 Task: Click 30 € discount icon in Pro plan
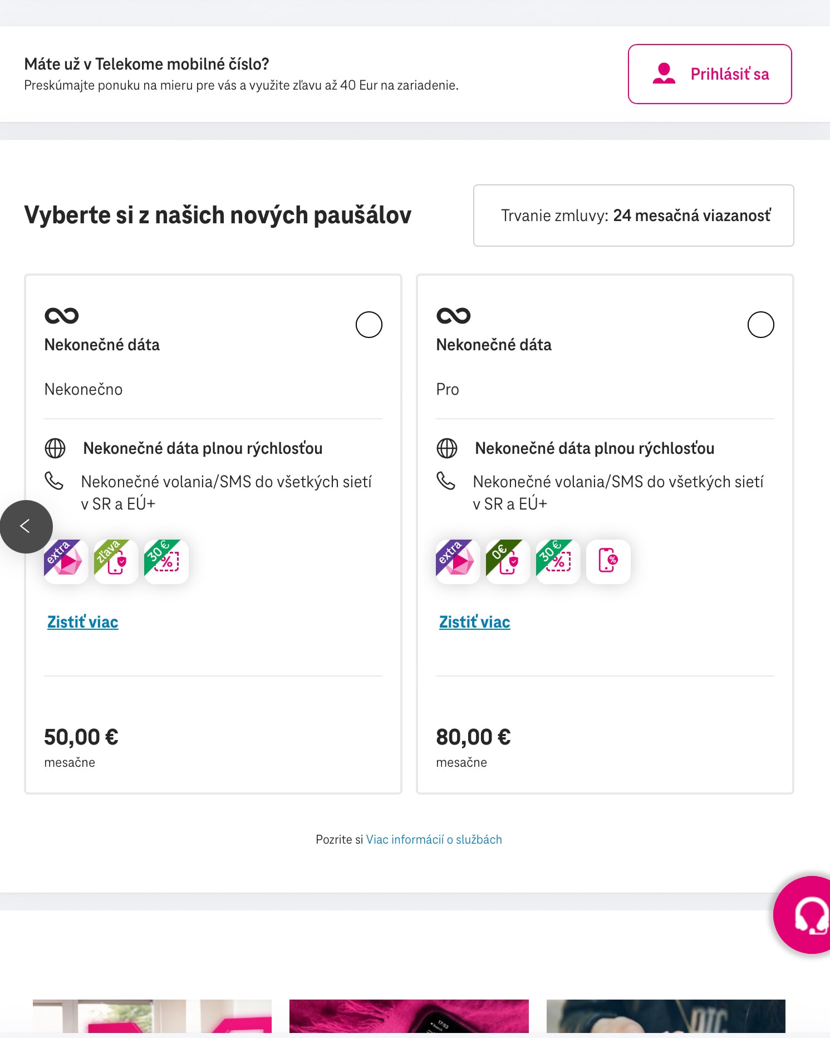(558, 561)
